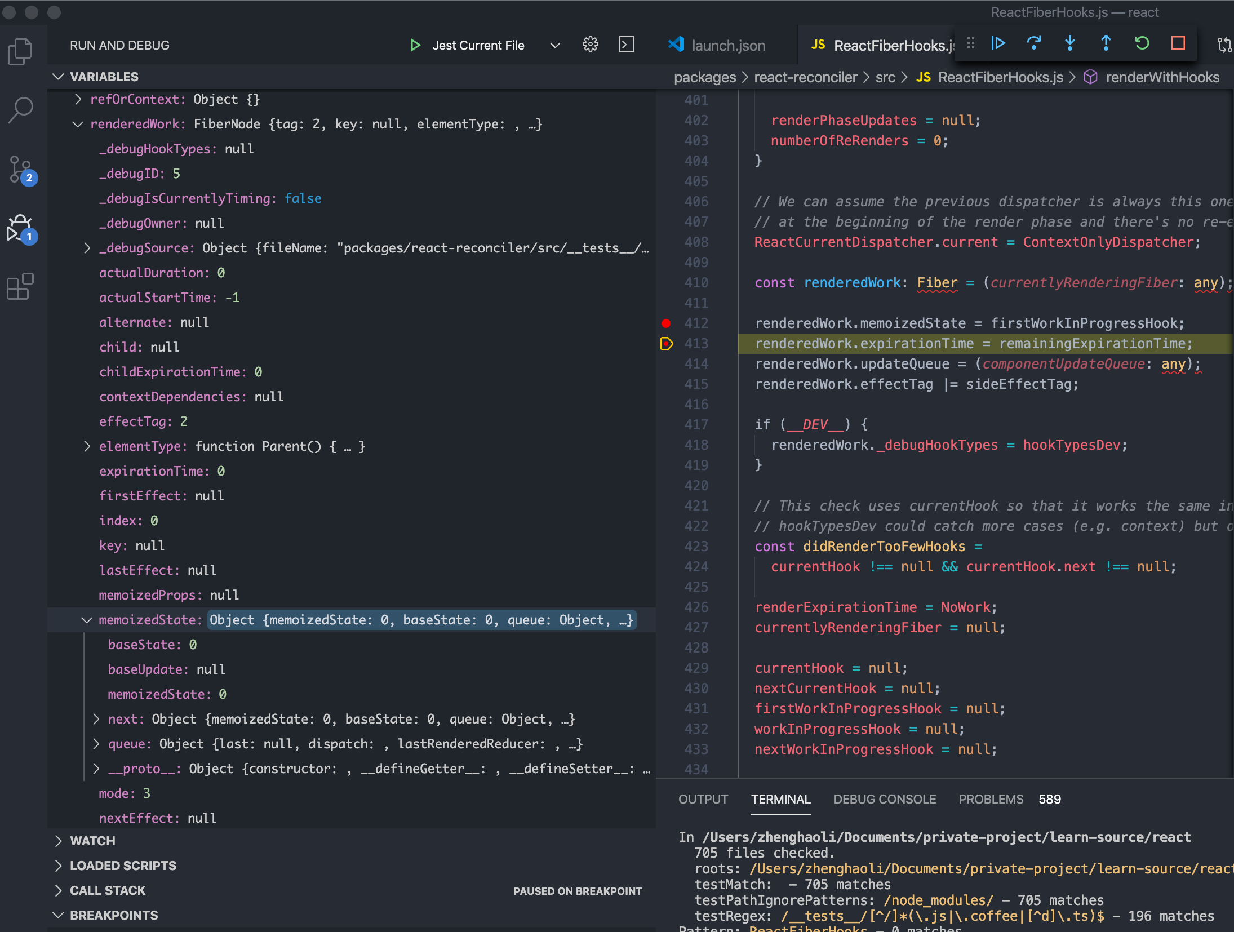Open the Search view in activity bar

(x=20, y=110)
